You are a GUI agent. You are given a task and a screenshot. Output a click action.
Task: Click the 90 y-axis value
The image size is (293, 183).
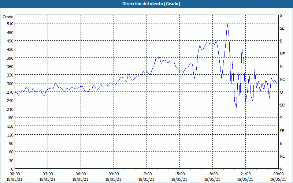point(11,143)
